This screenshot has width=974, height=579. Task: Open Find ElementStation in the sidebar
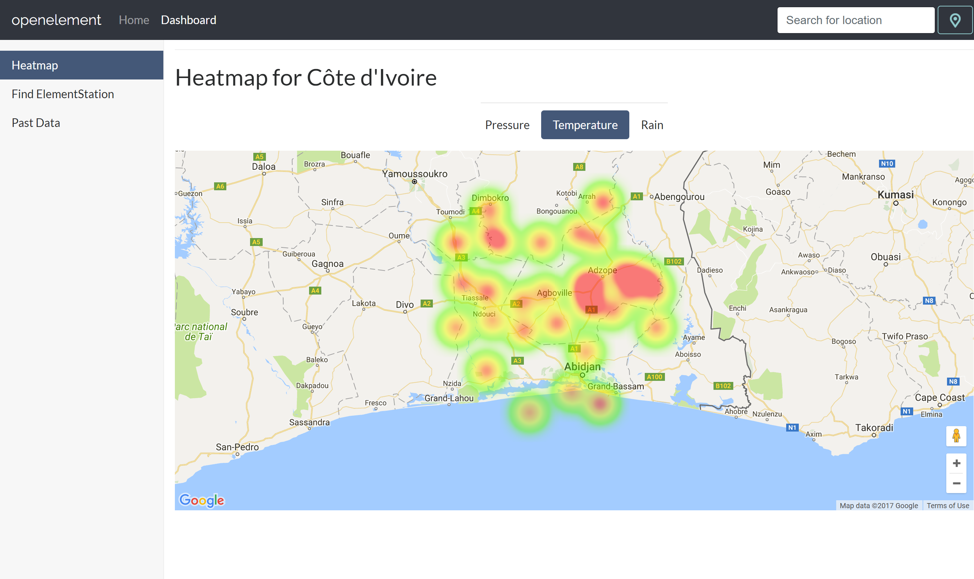[63, 94]
